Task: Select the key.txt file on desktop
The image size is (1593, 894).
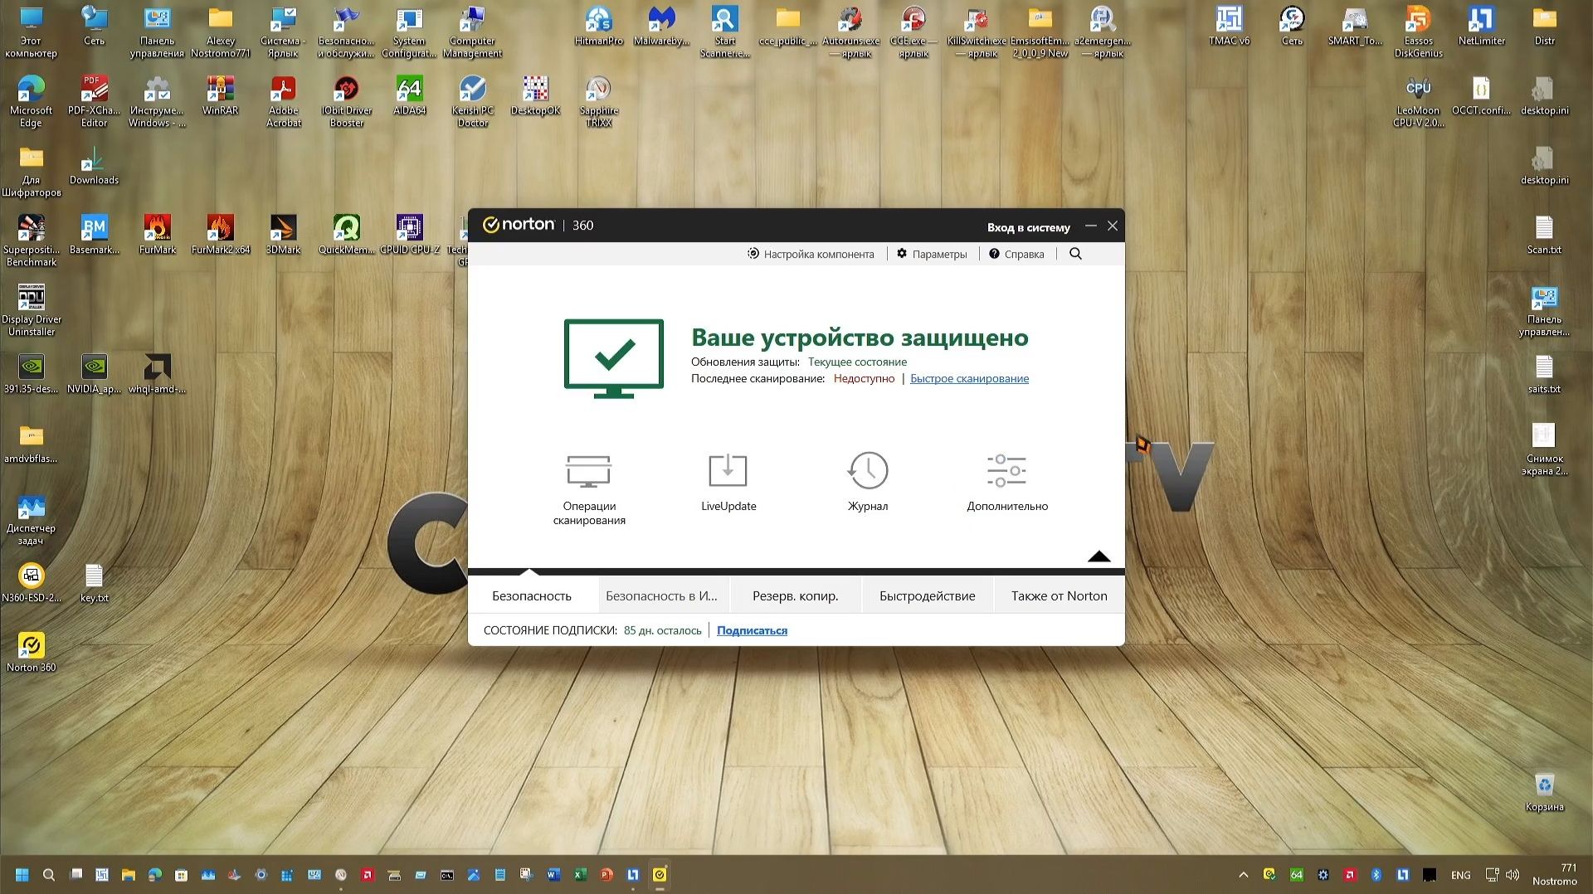Action: point(94,582)
